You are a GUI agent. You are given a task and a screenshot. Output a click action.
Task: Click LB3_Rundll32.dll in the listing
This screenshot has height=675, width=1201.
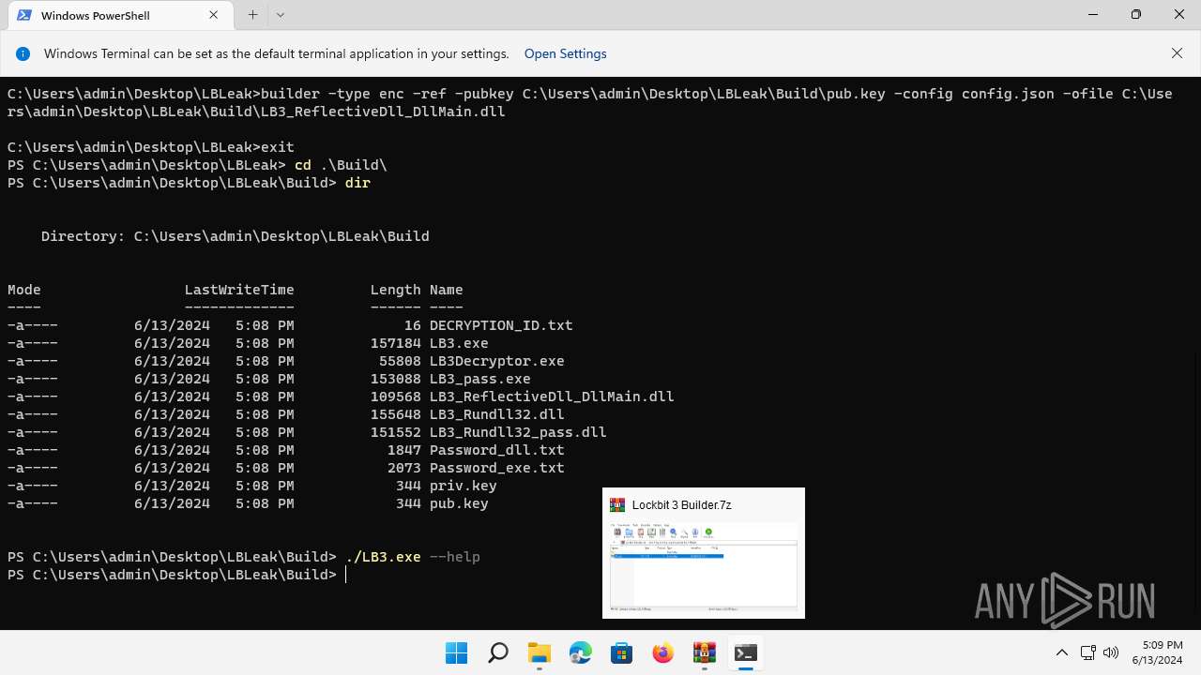[497, 414]
